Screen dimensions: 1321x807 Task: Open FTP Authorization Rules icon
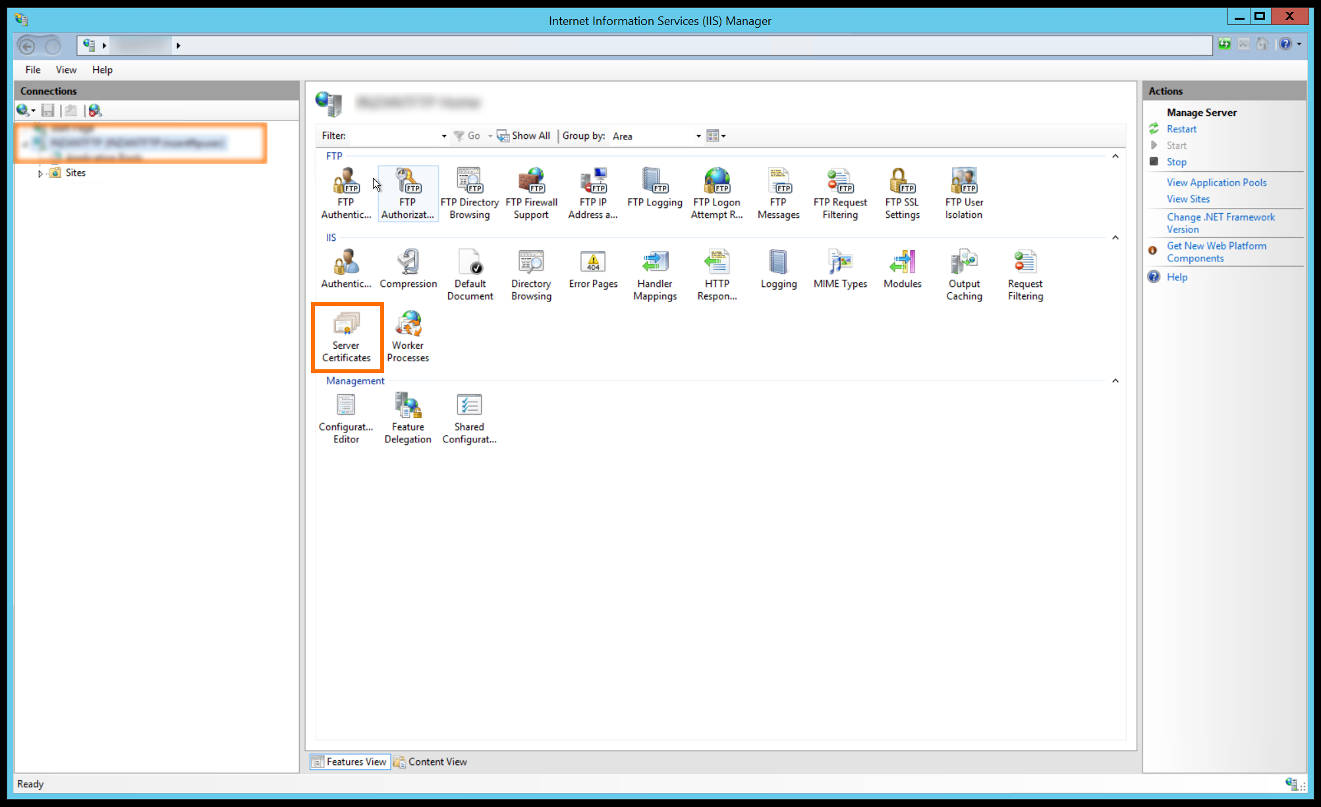408,194
